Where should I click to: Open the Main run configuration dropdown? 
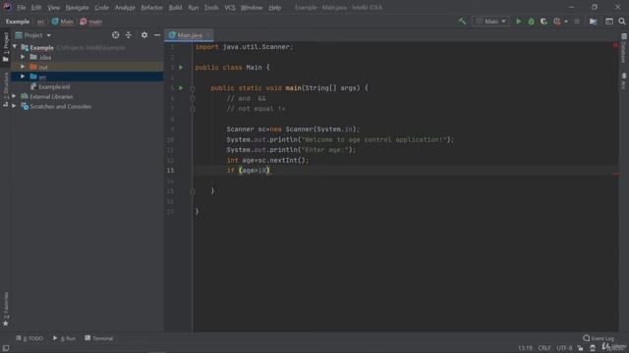coord(491,22)
